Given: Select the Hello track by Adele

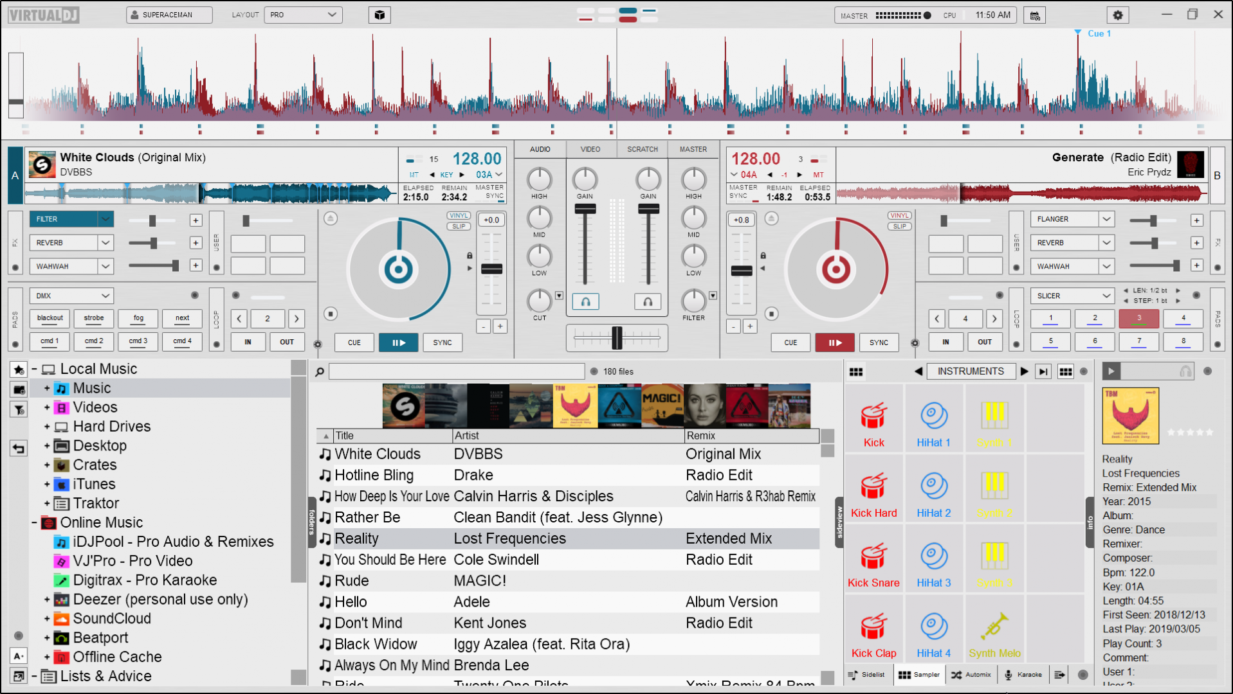Looking at the screenshot, I should pyautogui.click(x=351, y=602).
